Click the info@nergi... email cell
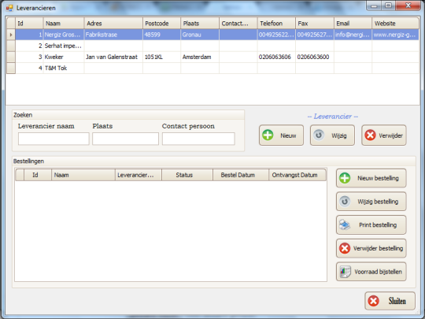The height and width of the screenshot is (319, 425). point(353,35)
